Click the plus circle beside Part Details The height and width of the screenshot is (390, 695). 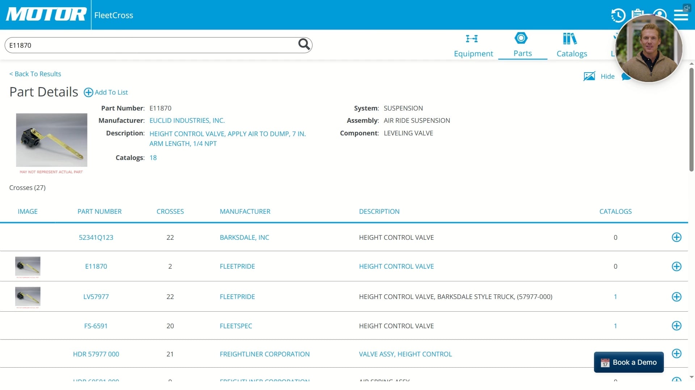(x=88, y=92)
